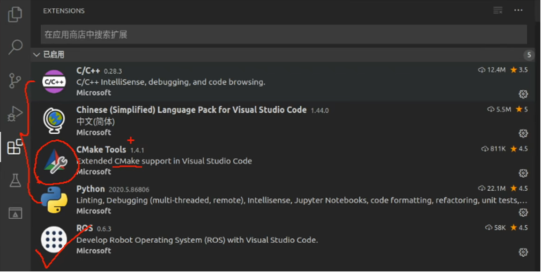Clear extensions search results icon
The height and width of the screenshot is (274, 542).
pos(498,10)
